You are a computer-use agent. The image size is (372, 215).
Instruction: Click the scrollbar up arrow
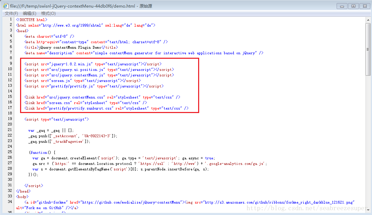[x=368, y=20]
